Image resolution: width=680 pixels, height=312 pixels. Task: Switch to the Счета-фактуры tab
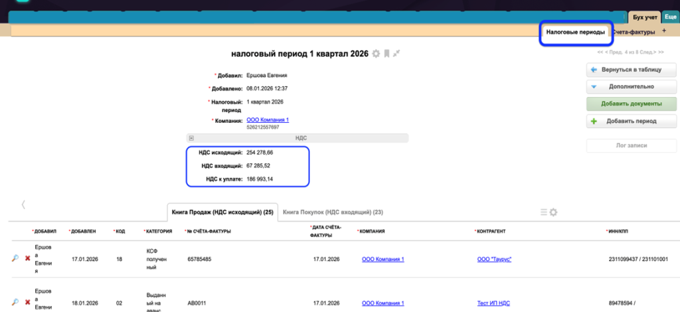click(x=633, y=32)
